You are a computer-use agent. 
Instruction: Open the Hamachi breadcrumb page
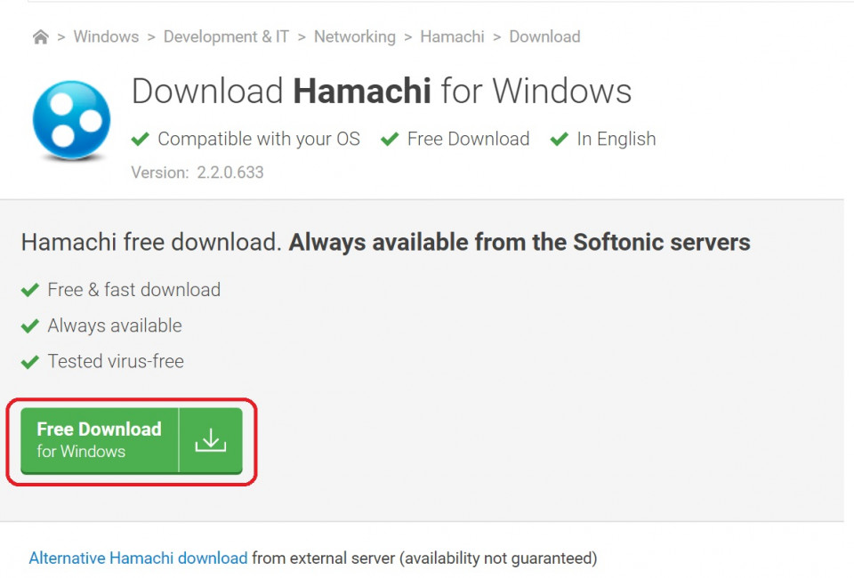[x=452, y=37]
